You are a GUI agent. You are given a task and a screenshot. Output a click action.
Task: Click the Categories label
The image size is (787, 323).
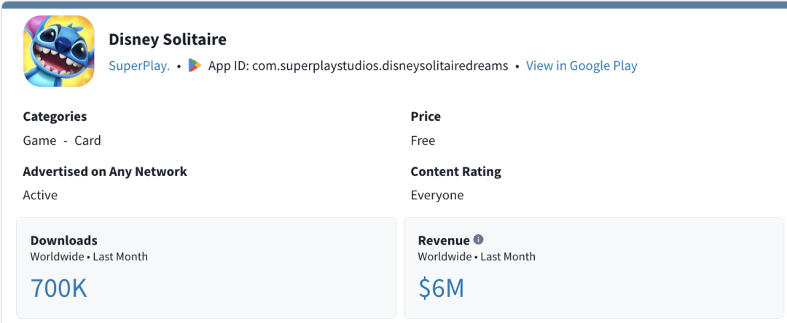click(x=55, y=116)
